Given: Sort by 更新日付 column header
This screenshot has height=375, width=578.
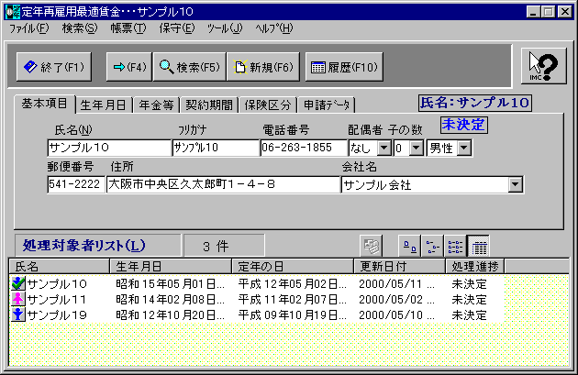Looking at the screenshot, I should (400, 266).
